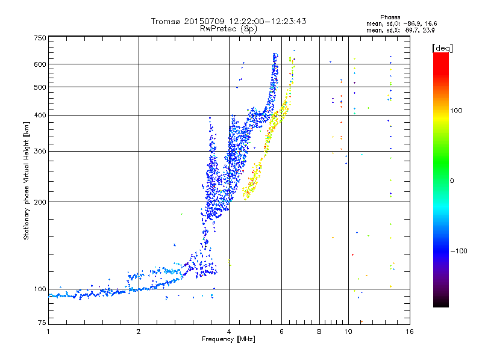
Task: Click the y-axis tick label '500'
Action: [x=40, y=87]
